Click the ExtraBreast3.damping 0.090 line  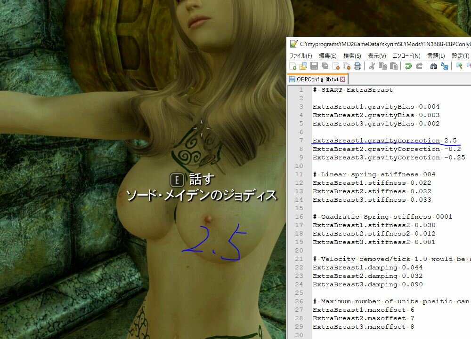pyautogui.click(x=367, y=284)
